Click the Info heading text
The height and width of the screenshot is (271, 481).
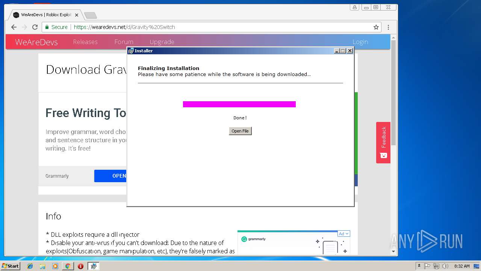(53, 216)
